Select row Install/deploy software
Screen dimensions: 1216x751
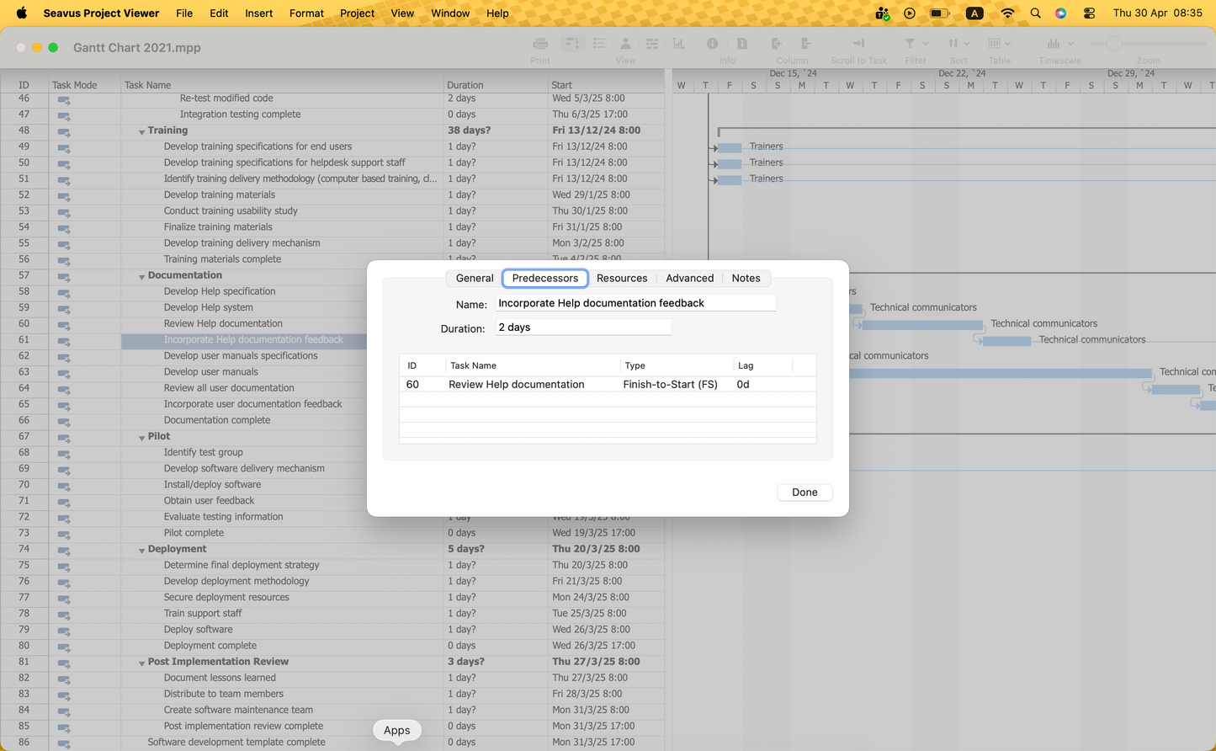tap(183, 484)
